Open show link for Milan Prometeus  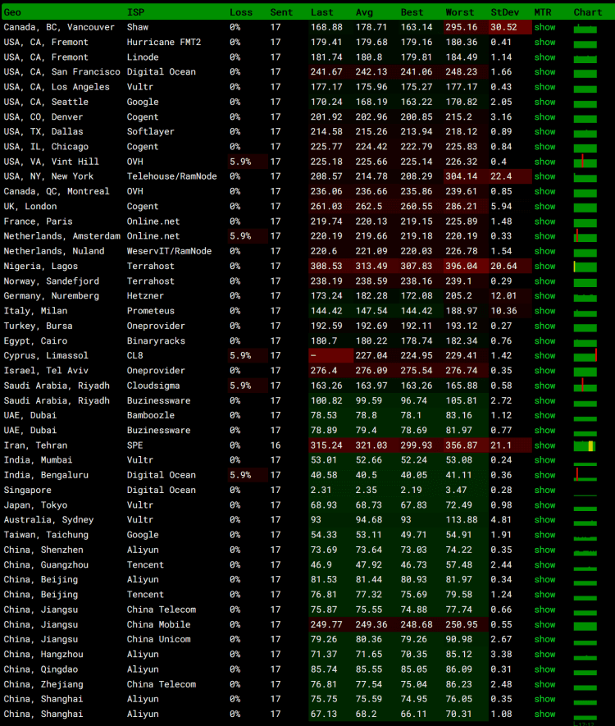coord(544,311)
